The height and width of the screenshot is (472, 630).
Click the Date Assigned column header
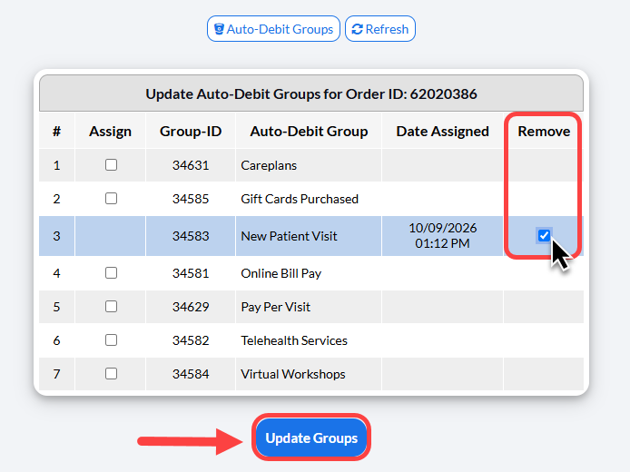pos(442,132)
